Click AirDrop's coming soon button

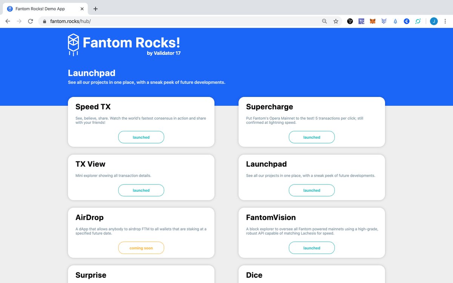pyautogui.click(x=141, y=248)
